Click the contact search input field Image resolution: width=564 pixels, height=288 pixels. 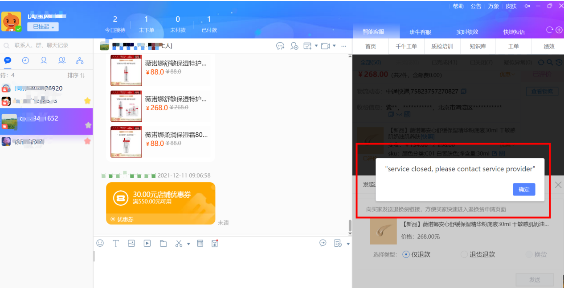[x=47, y=45]
